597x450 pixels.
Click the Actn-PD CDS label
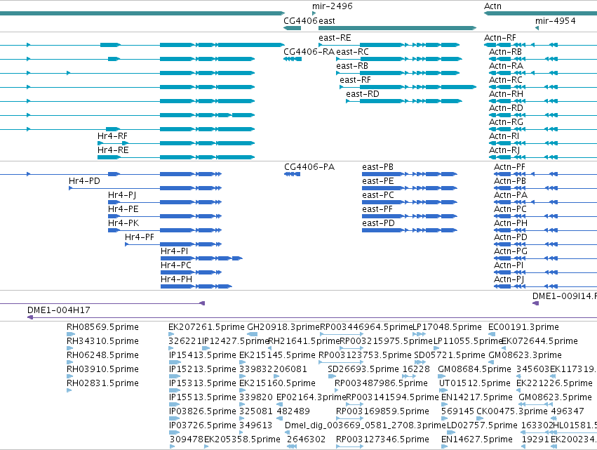click(x=511, y=237)
